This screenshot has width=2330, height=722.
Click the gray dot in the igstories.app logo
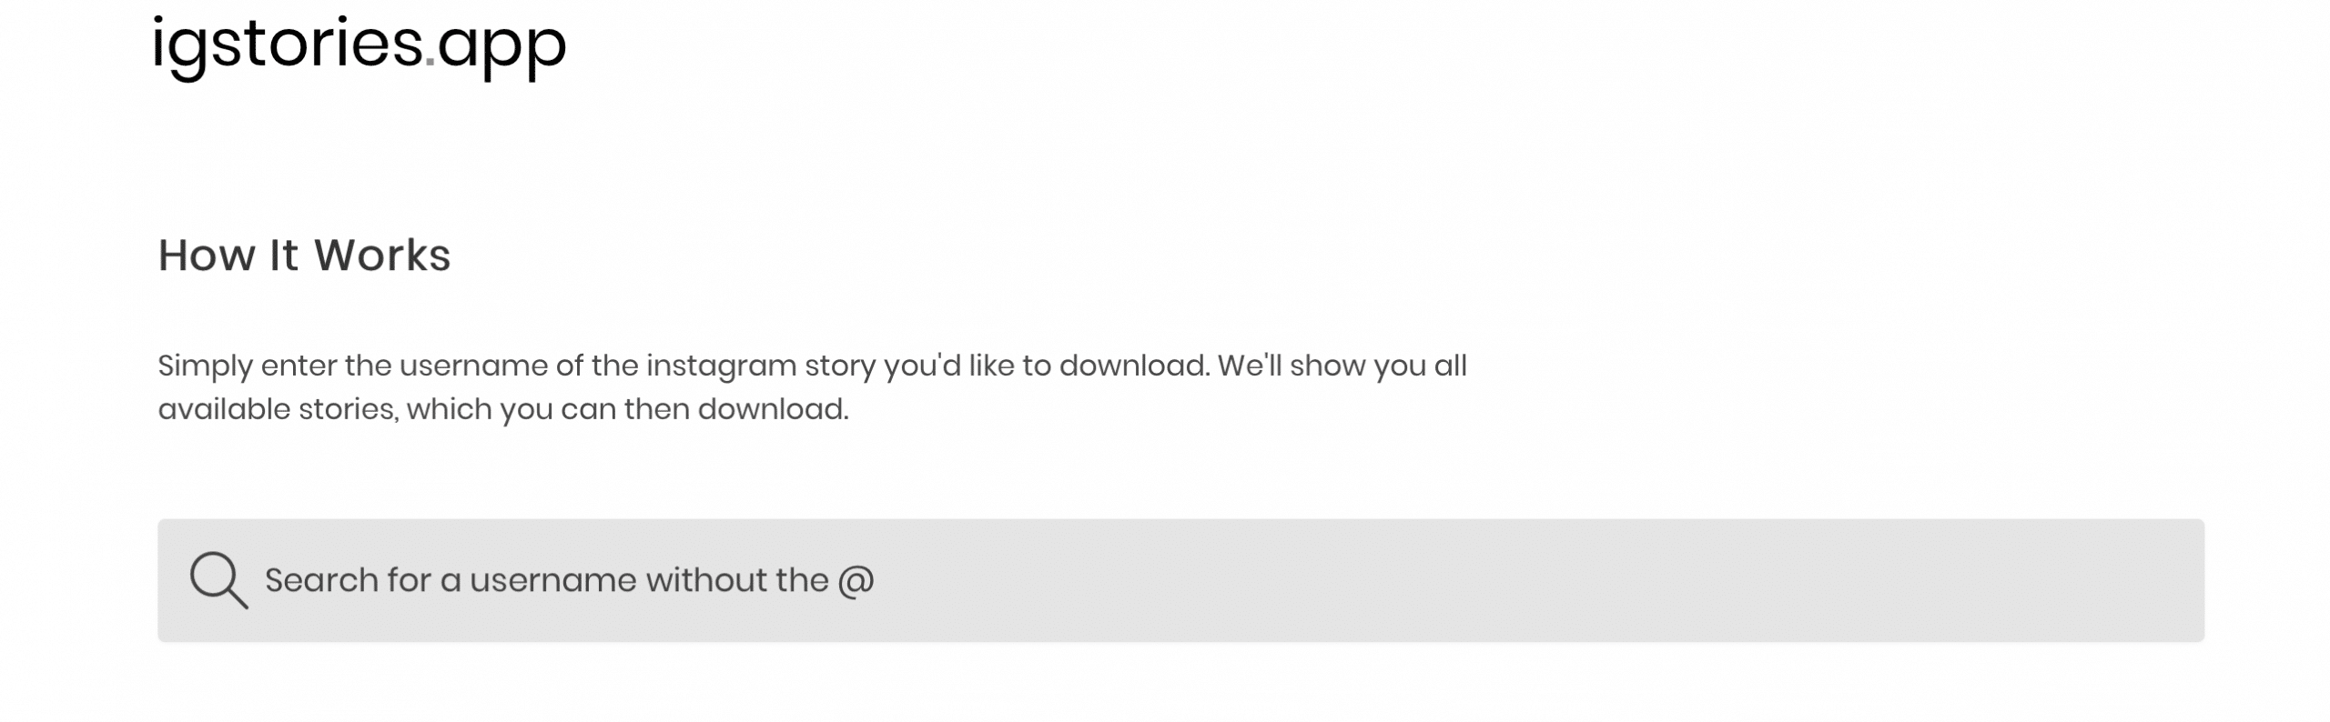click(x=430, y=63)
